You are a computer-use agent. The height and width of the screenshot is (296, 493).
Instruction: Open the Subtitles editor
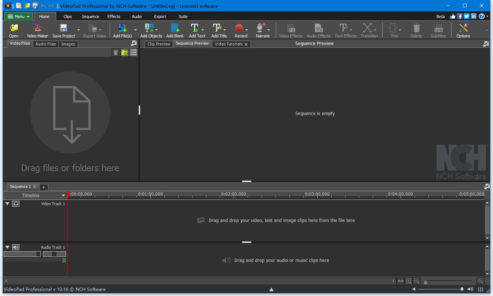click(x=438, y=30)
